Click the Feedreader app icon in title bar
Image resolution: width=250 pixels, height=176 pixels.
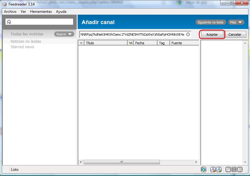coord(5,4)
